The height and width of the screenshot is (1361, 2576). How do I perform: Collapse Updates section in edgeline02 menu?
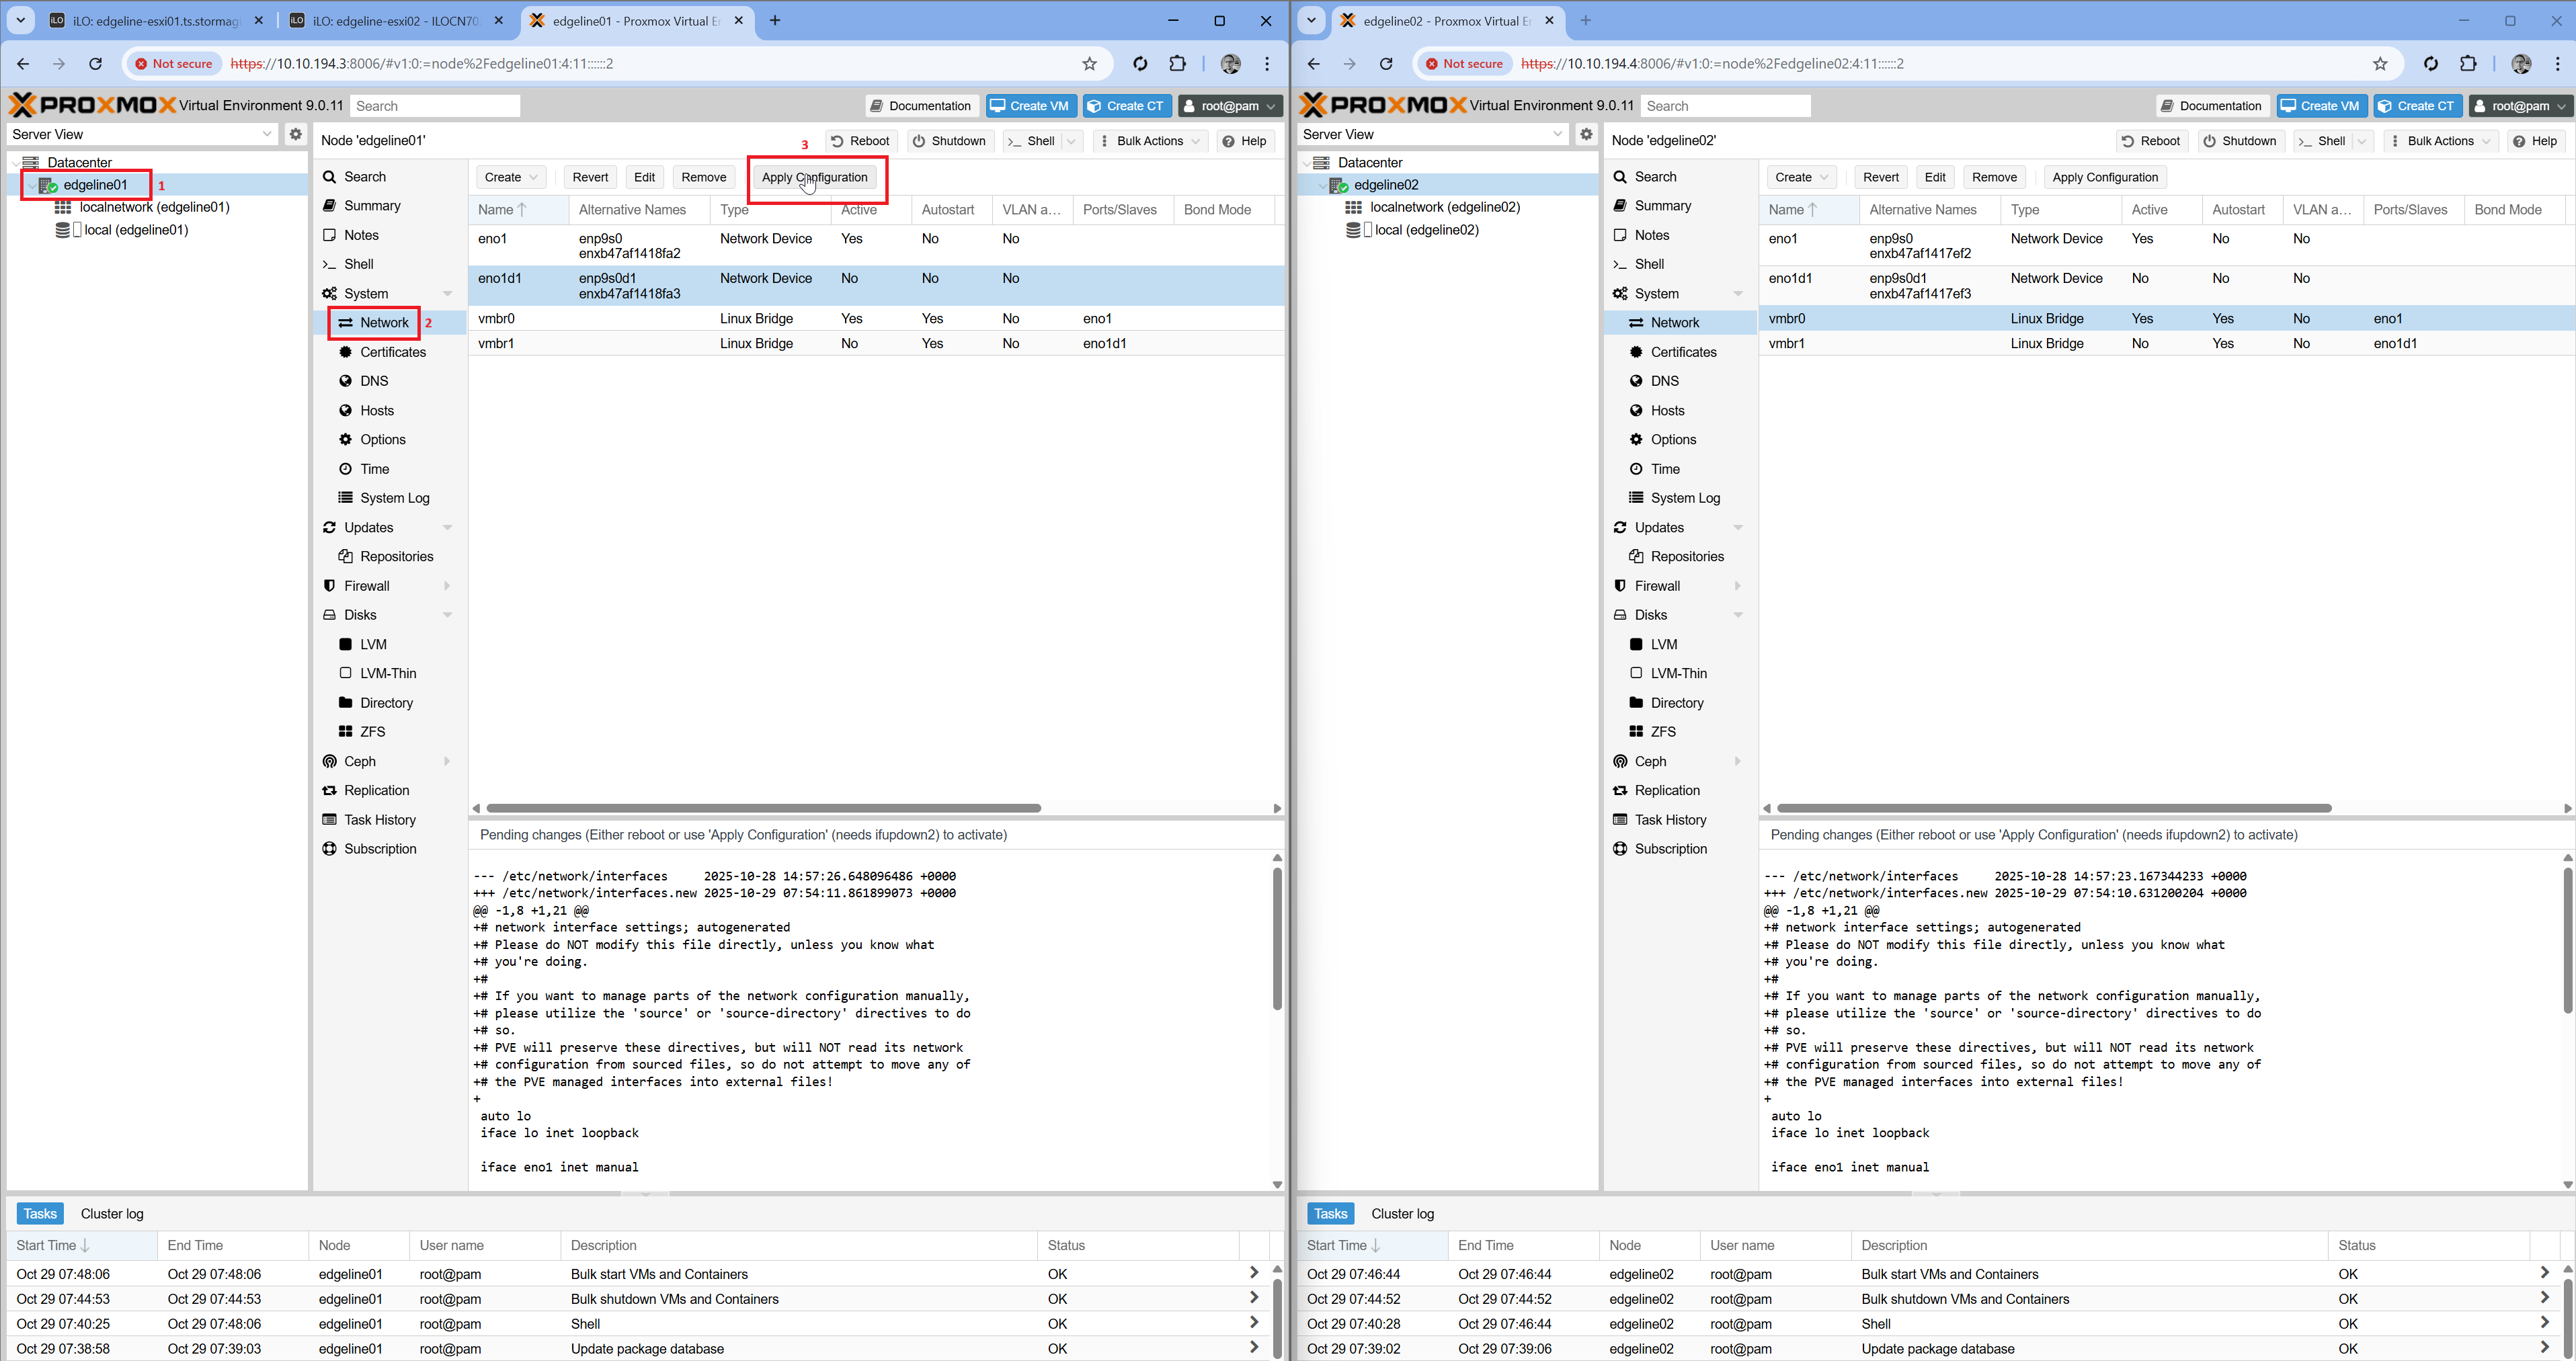click(x=1738, y=528)
